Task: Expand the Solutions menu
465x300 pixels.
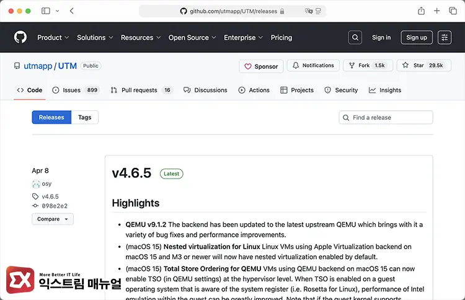Action: click(x=95, y=38)
